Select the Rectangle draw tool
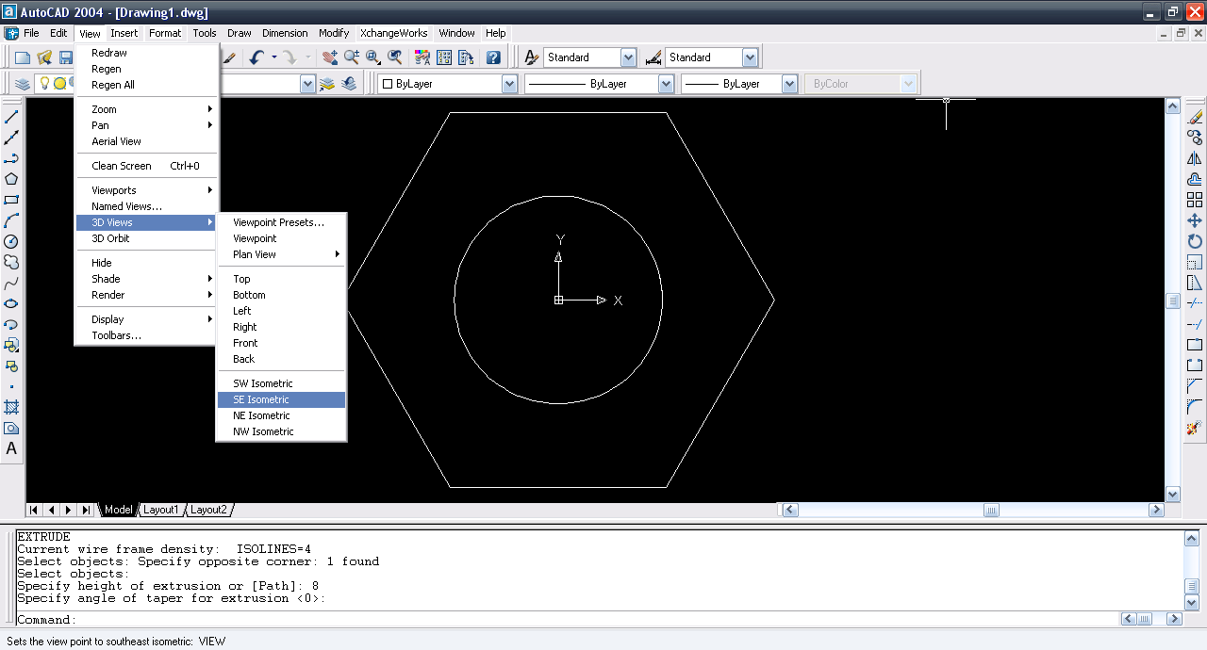Viewport: 1207px width, 650px height. coord(12,200)
